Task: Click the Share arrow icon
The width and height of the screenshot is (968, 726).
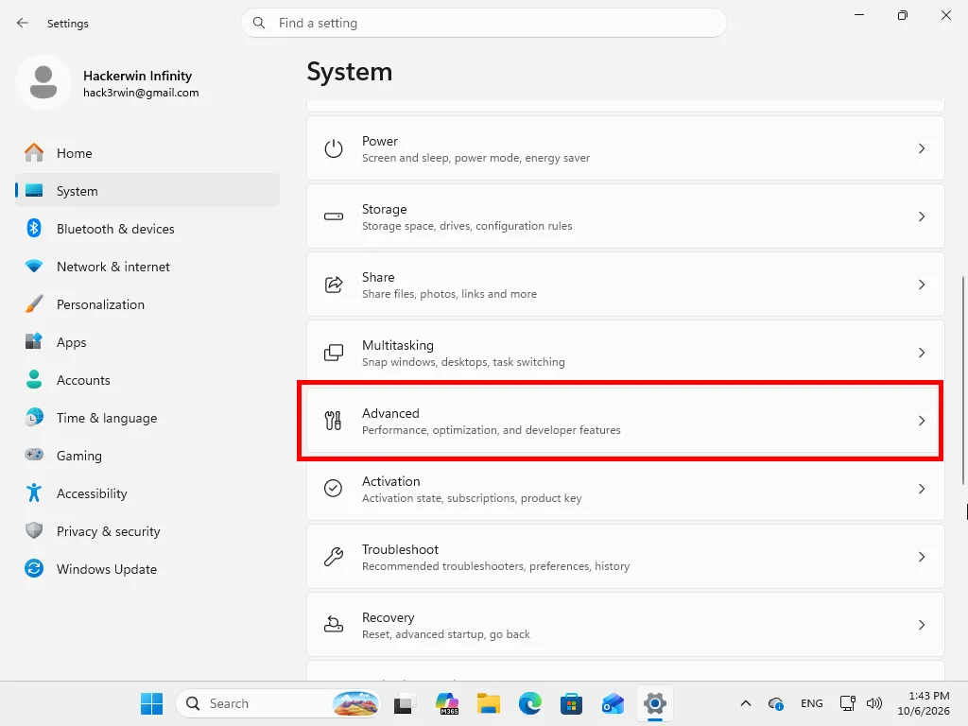Action: (x=334, y=285)
